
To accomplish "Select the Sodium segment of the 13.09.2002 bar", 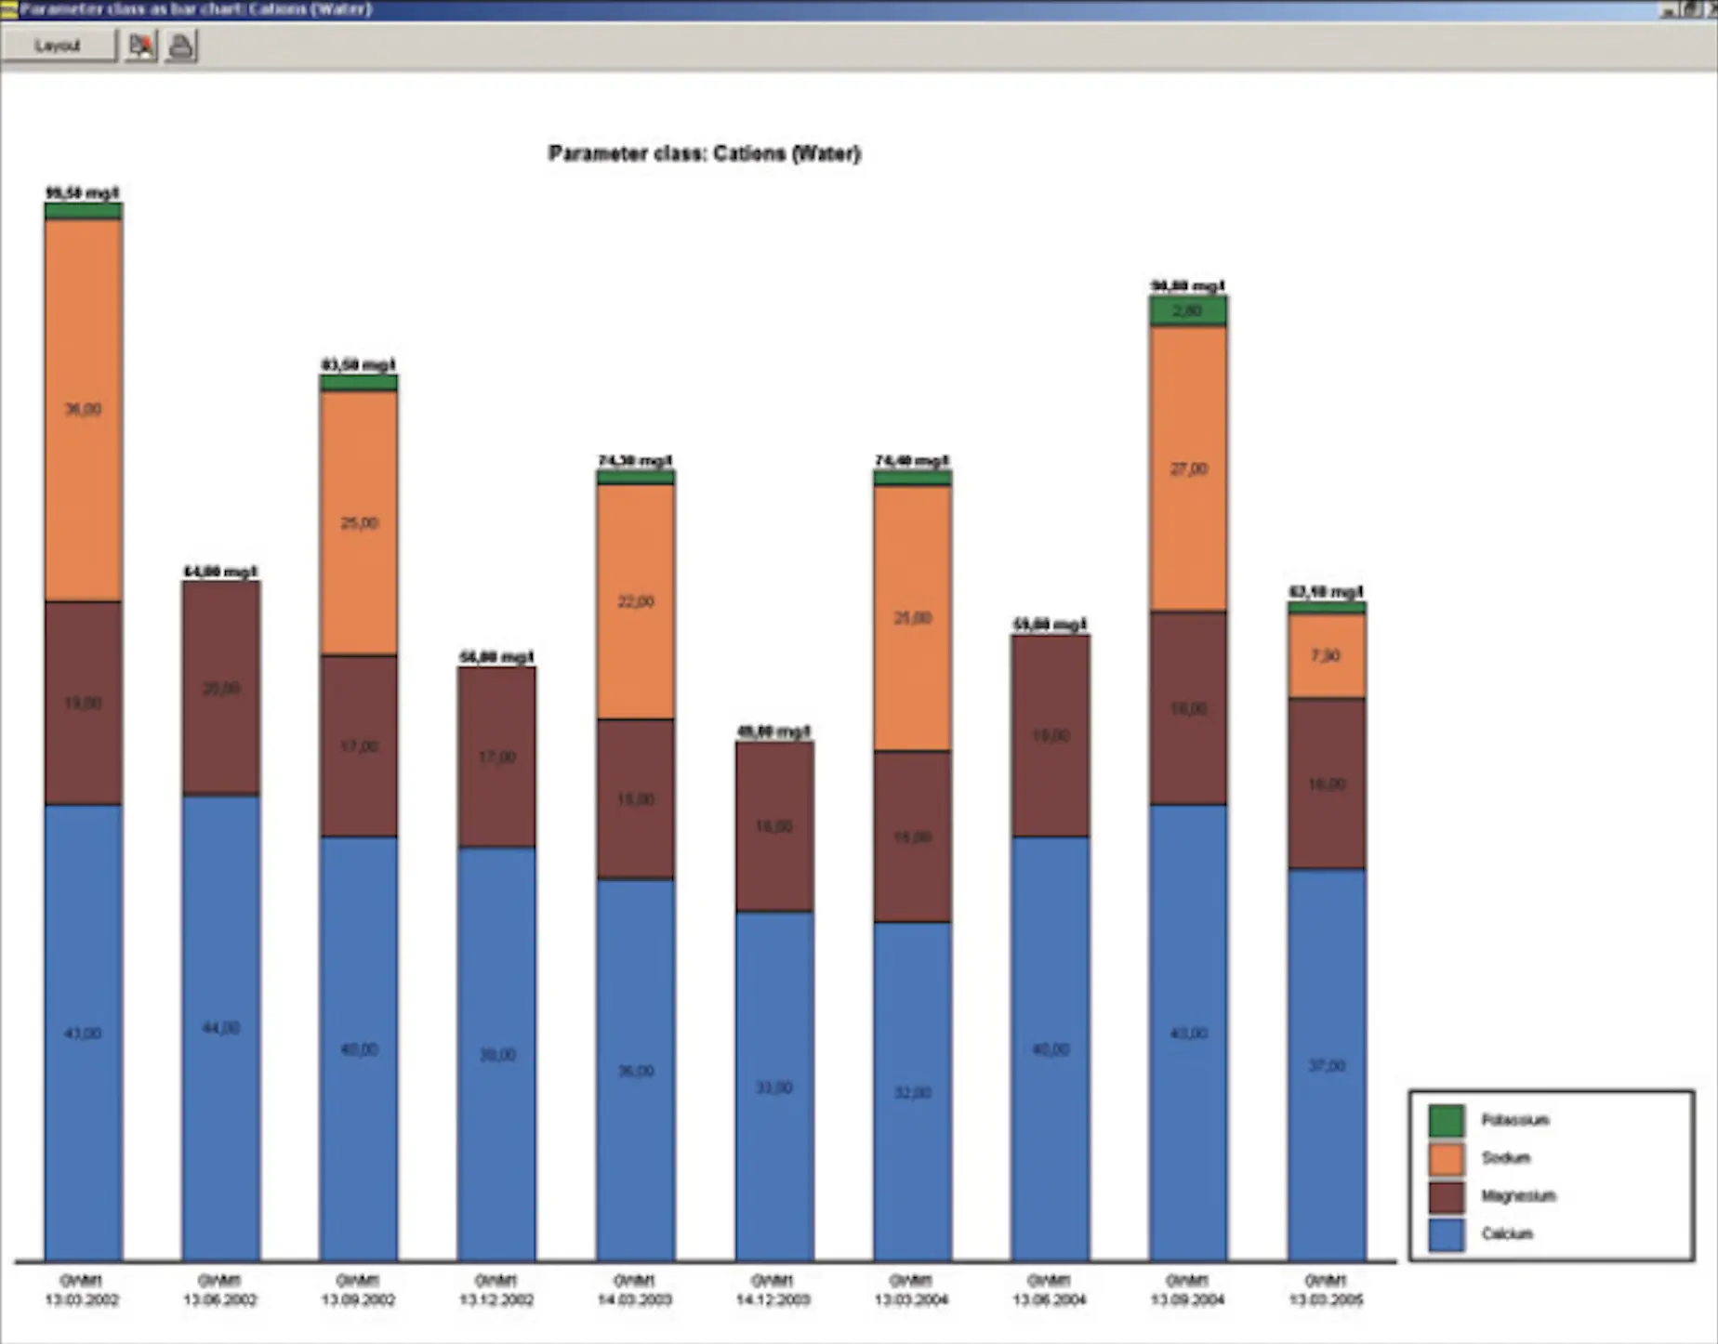I will click(359, 522).
